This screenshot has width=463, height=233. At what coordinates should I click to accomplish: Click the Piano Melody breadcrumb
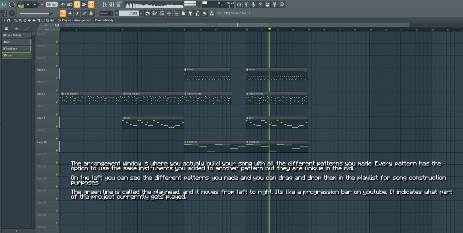pos(104,20)
